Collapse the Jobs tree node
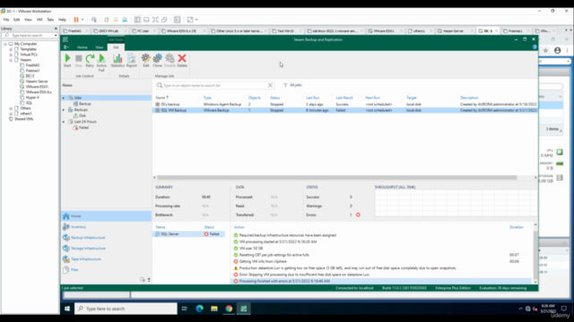 (64, 97)
